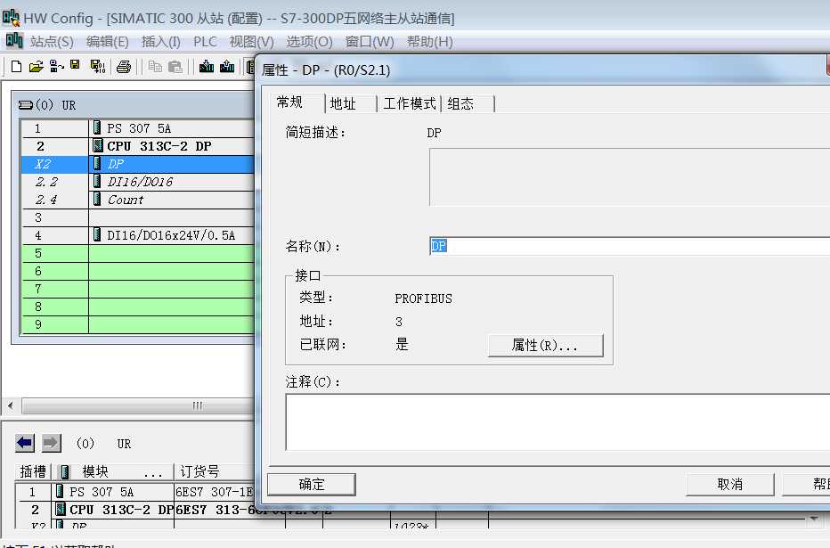Confirm with the 确定 button
The height and width of the screenshot is (548, 830).
pyautogui.click(x=312, y=485)
